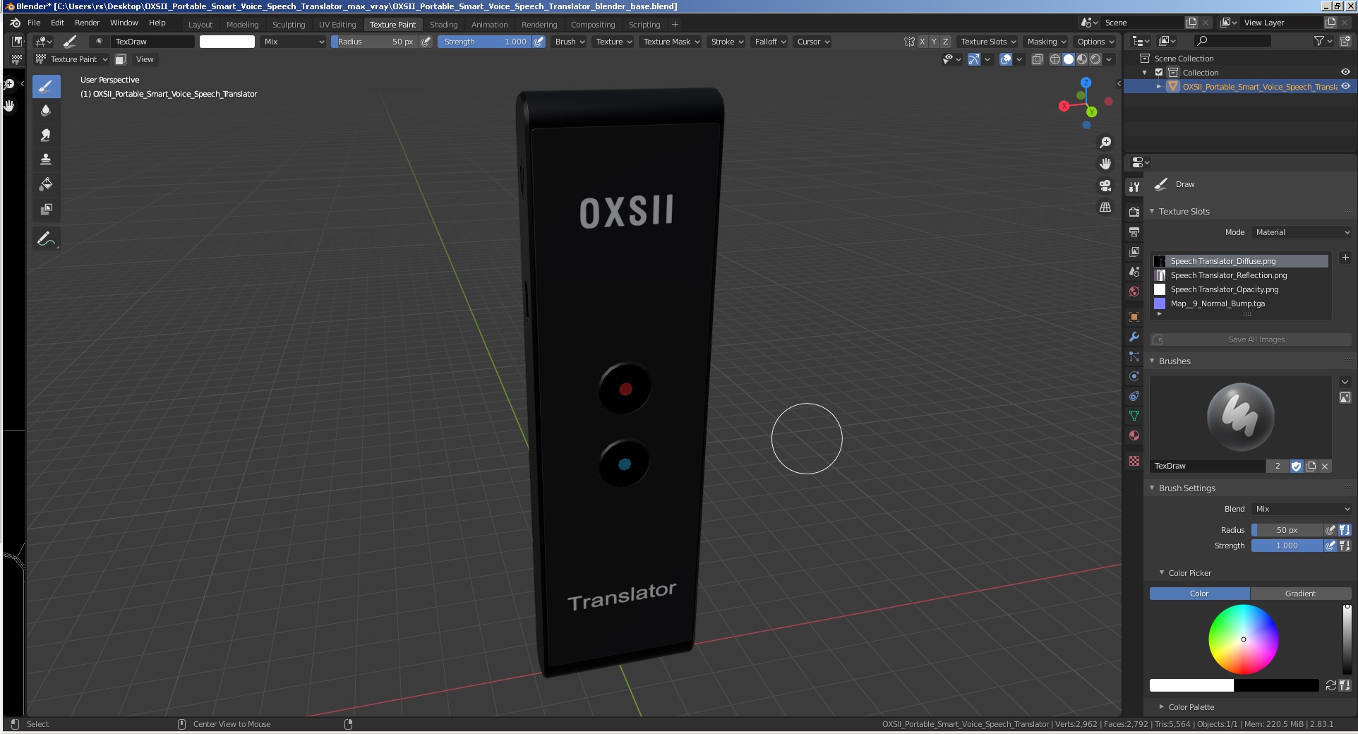Switch to the Shading workspace tab
Screen dimensions: 1358x734
coord(443,24)
